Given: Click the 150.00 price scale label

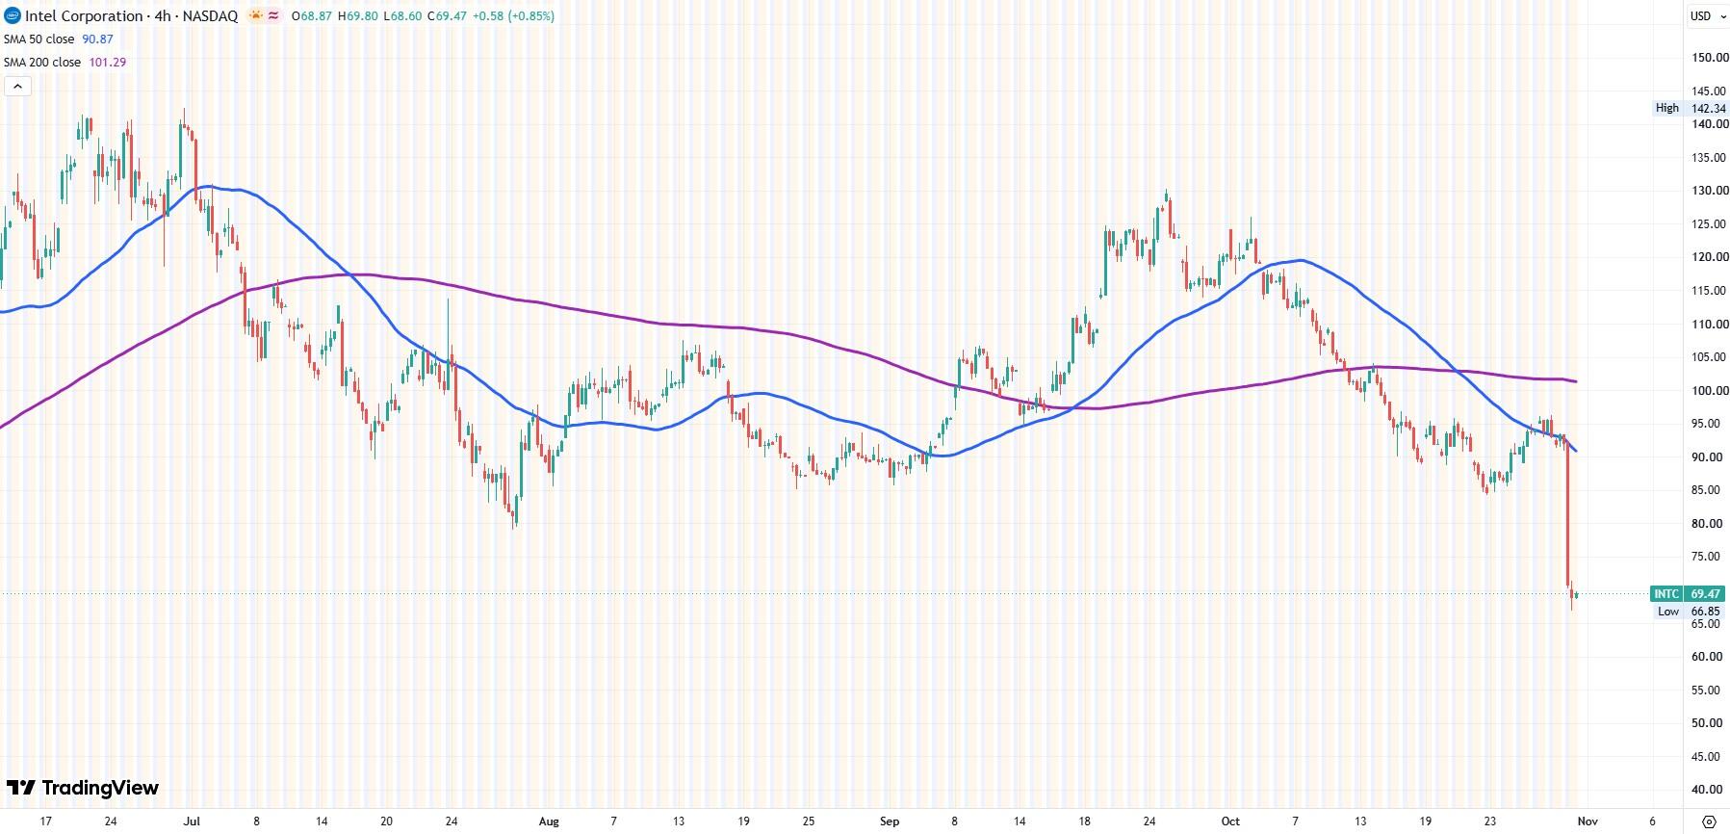Looking at the screenshot, I should coord(1710,58).
